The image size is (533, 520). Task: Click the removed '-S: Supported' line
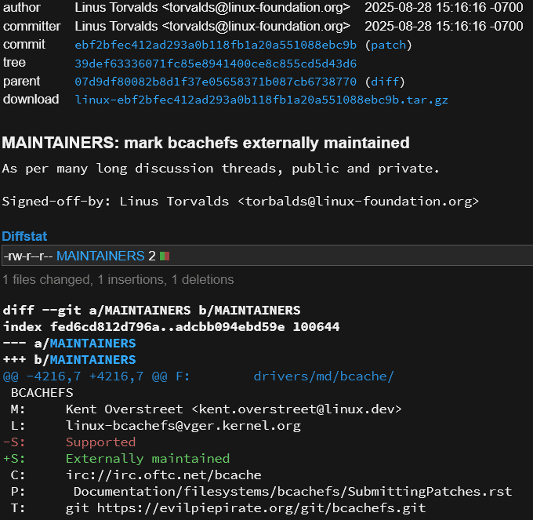tap(69, 442)
